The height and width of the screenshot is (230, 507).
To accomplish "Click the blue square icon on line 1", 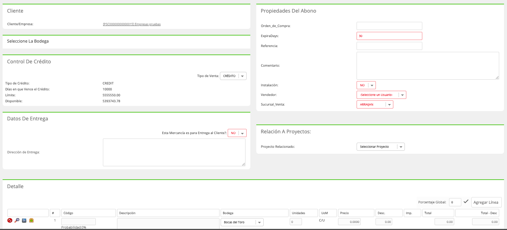I will pos(24,220).
